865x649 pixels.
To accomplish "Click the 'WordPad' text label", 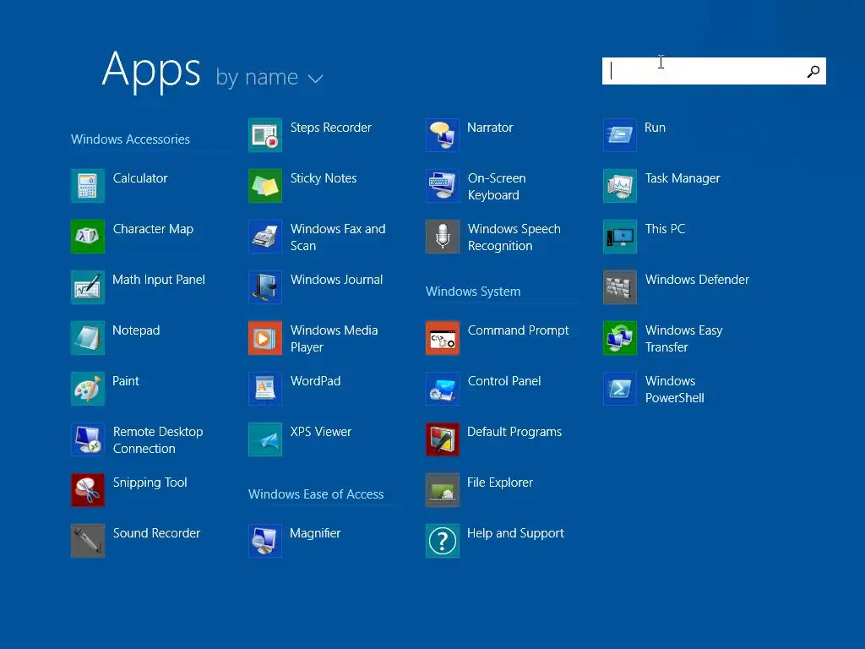I will (316, 381).
